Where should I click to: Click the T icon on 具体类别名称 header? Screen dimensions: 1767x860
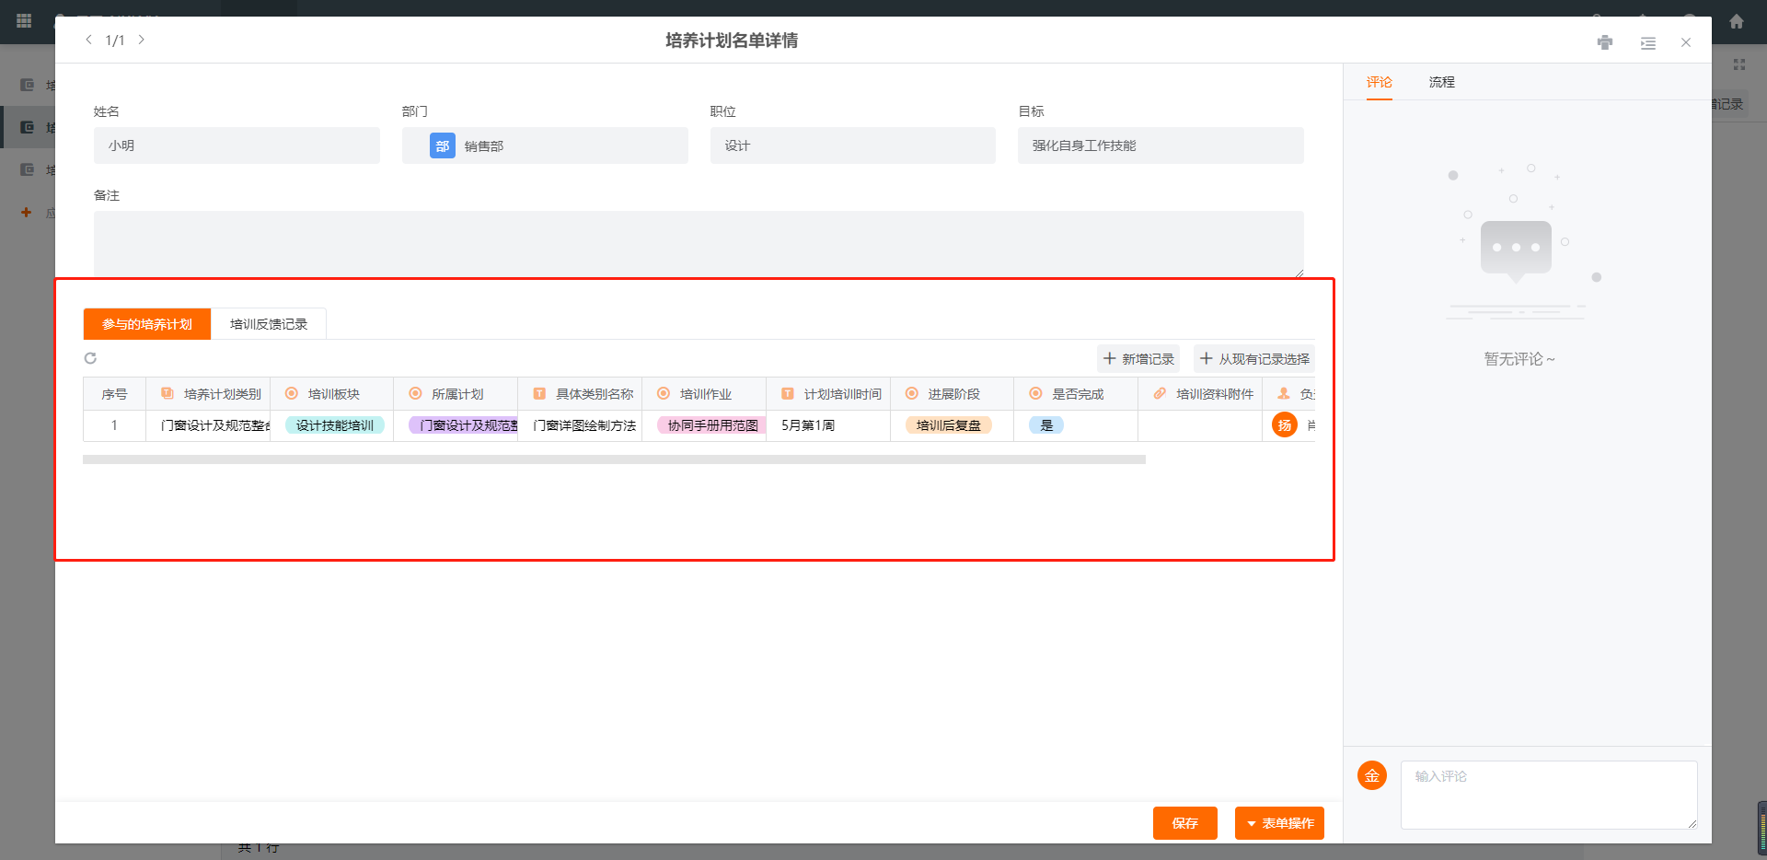pyautogui.click(x=539, y=393)
